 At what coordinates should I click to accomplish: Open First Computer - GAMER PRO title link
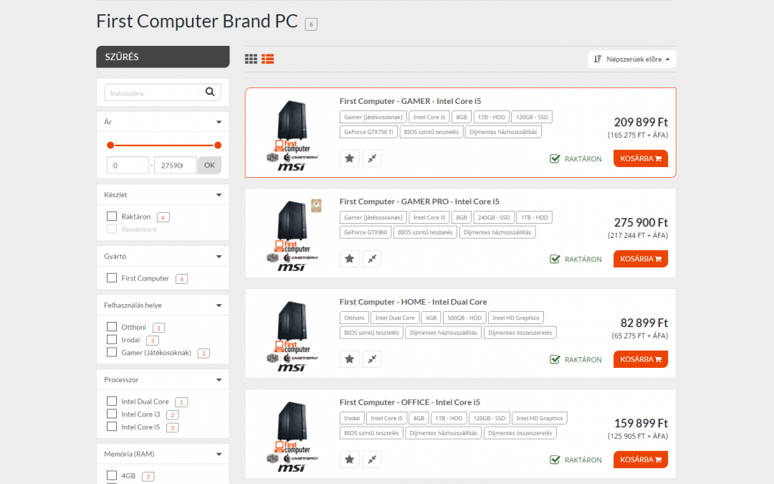[x=419, y=201]
